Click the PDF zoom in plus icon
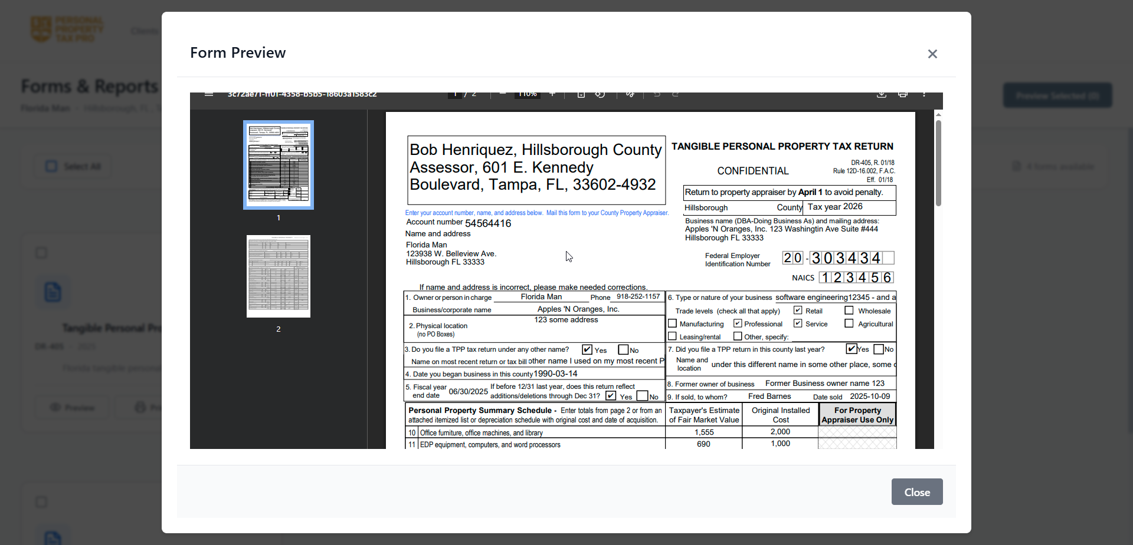Screen dimensions: 1133x545 [x=552, y=94]
